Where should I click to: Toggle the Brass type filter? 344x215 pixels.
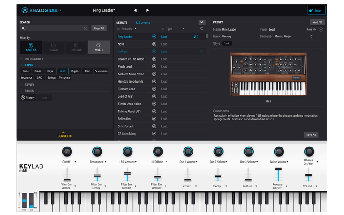coord(38,71)
